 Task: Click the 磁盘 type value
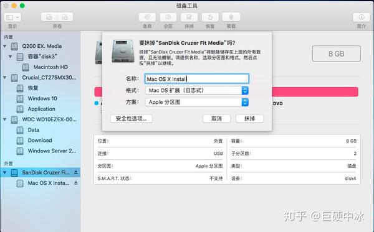click(x=352, y=166)
